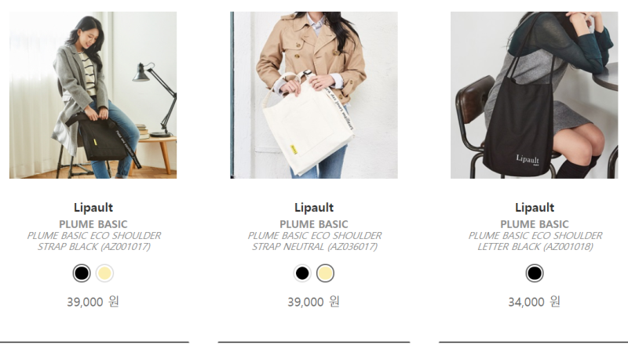This screenshot has height=348, width=628.
Task: Click 39,000 원 price of Strap Black
Action: point(93,302)
